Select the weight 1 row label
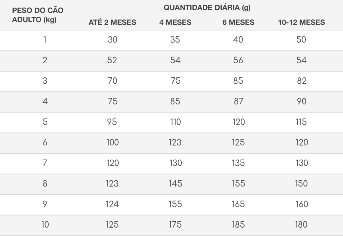 45,40
